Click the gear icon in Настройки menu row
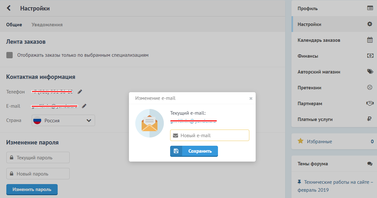 click(370, 24)
